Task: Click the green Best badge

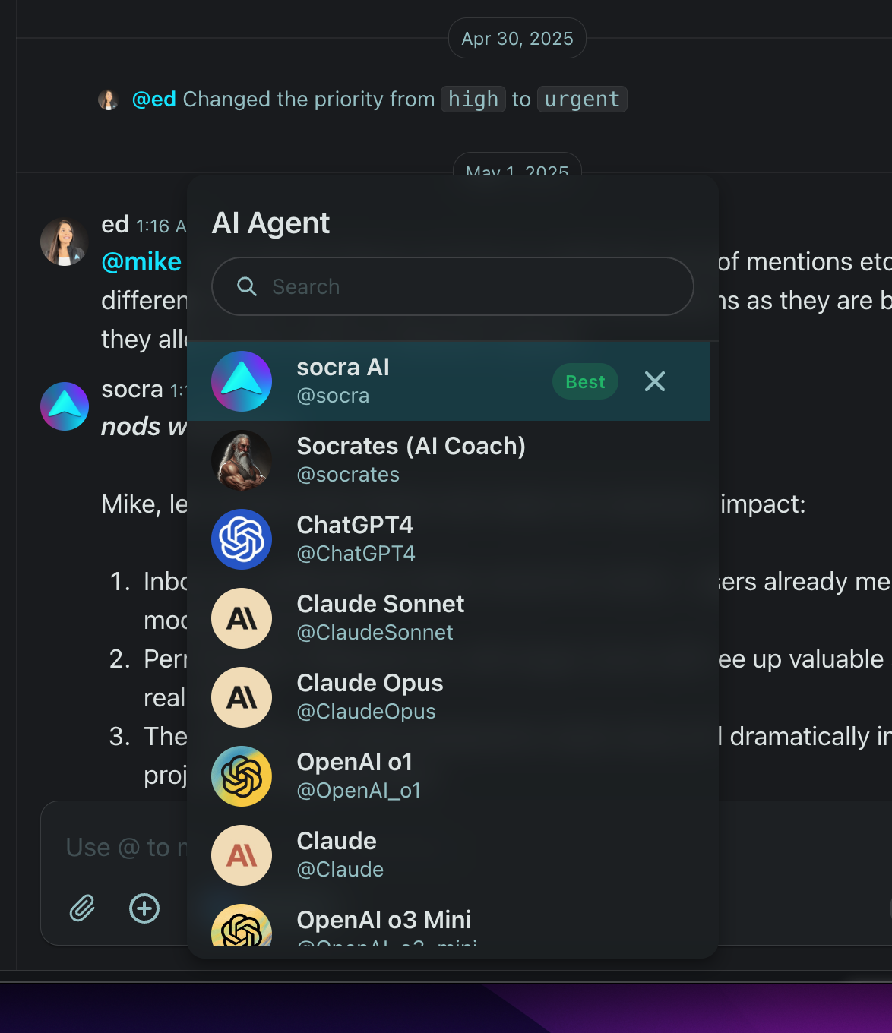Action: (585, 381)
